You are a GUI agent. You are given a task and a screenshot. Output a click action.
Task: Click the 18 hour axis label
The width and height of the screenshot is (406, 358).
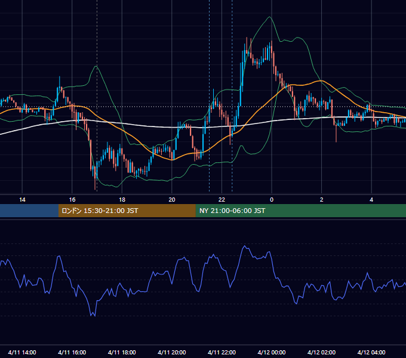click(122, 200)
